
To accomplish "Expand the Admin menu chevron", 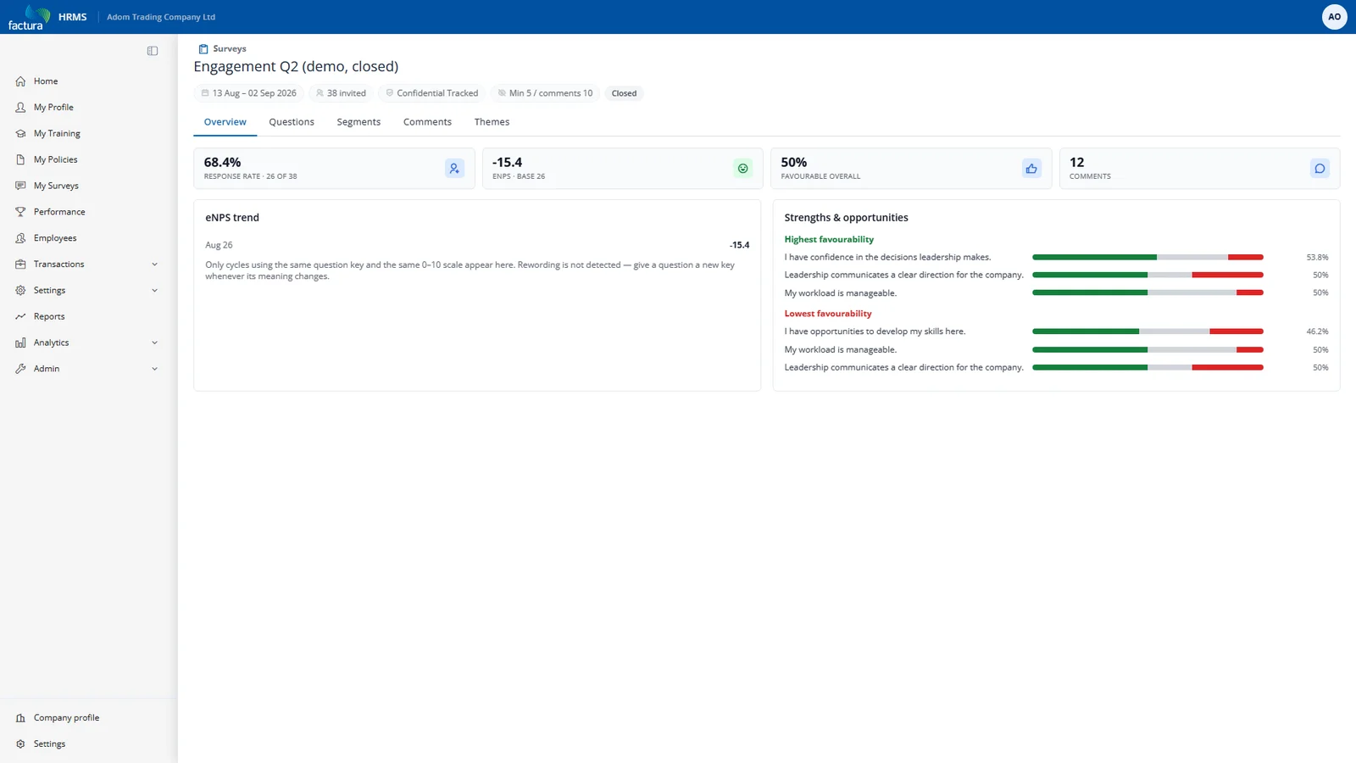I will coord(154,369).
